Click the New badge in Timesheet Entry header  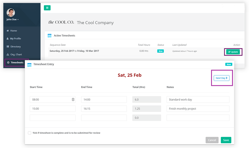pos(229,64)
